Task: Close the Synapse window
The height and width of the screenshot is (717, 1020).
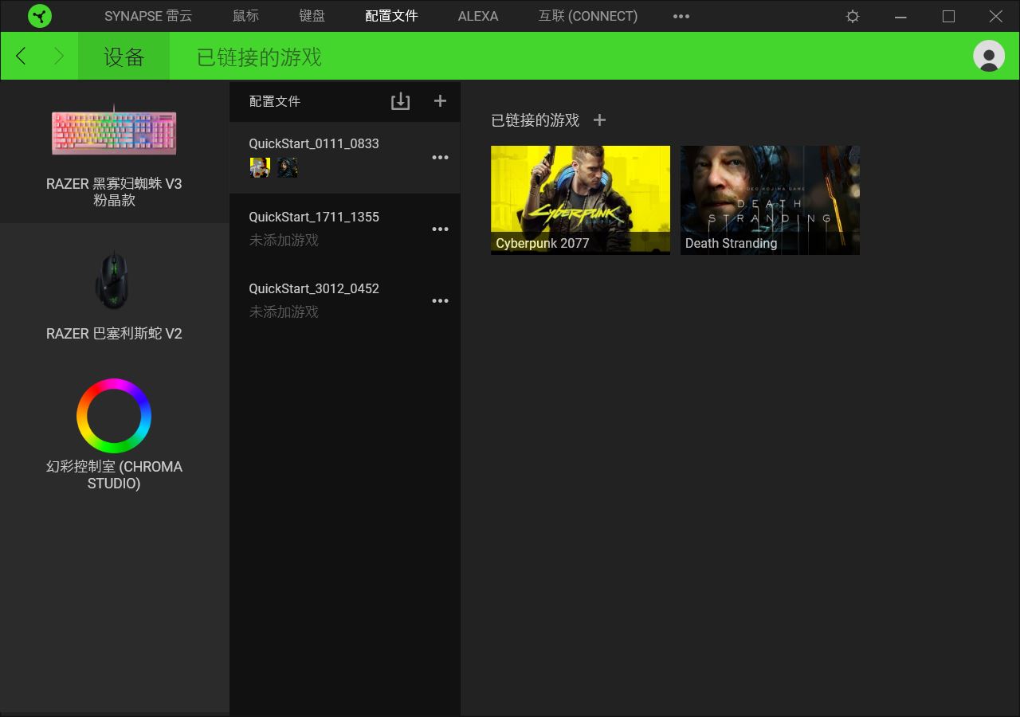Action: (996, 16)
